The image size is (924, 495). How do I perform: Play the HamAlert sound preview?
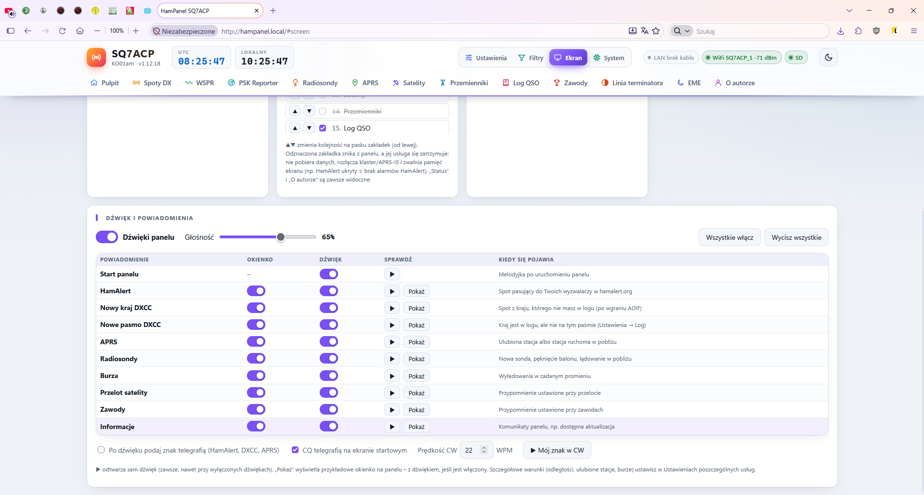point(392,291)
